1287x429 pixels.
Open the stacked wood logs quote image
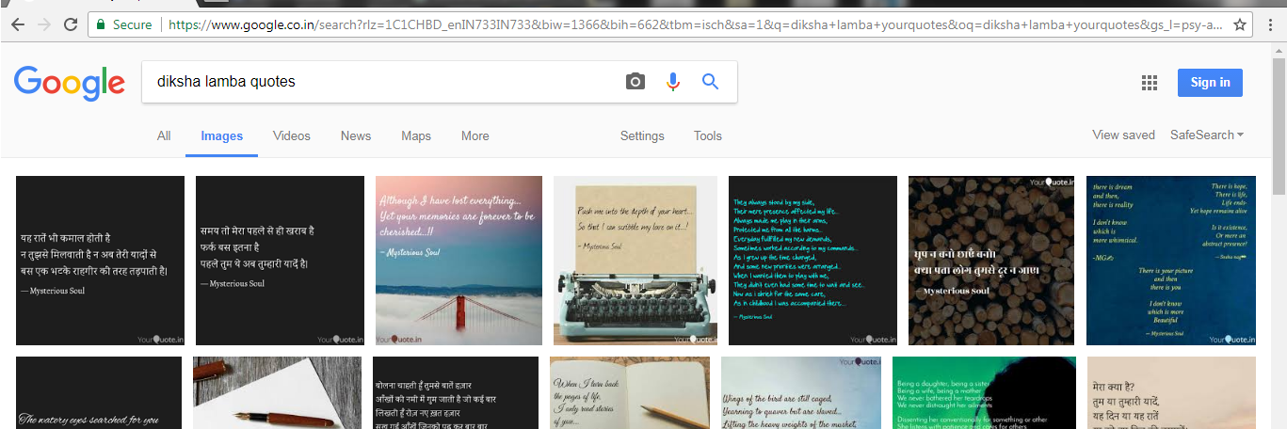pyautogui.click(x=991, y=261)
